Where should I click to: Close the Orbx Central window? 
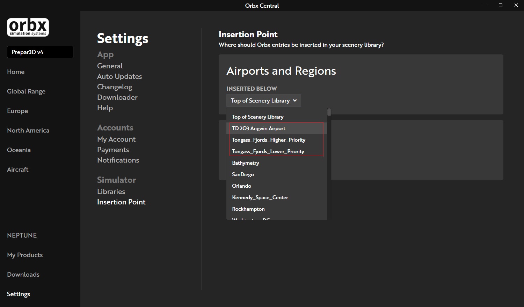pyautogui.click(x=516, y=5)
